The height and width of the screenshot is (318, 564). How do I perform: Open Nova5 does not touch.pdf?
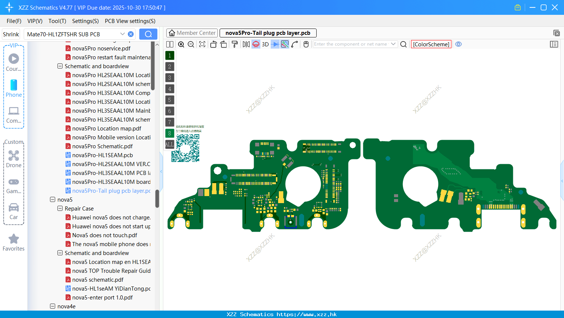tap(104, 235)
